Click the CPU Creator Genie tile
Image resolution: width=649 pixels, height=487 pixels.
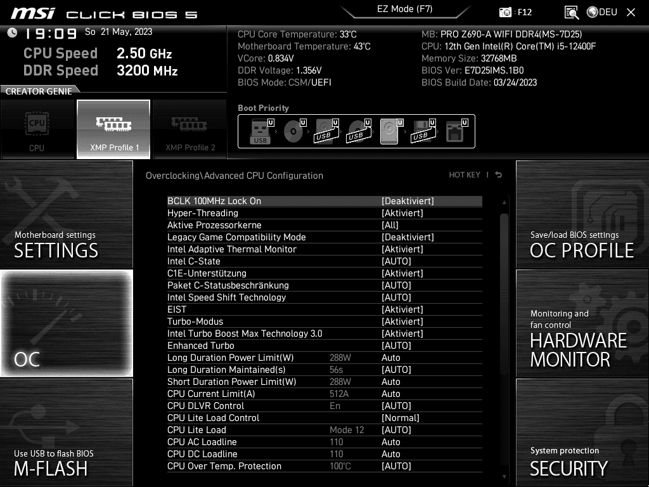pos(37,129)
